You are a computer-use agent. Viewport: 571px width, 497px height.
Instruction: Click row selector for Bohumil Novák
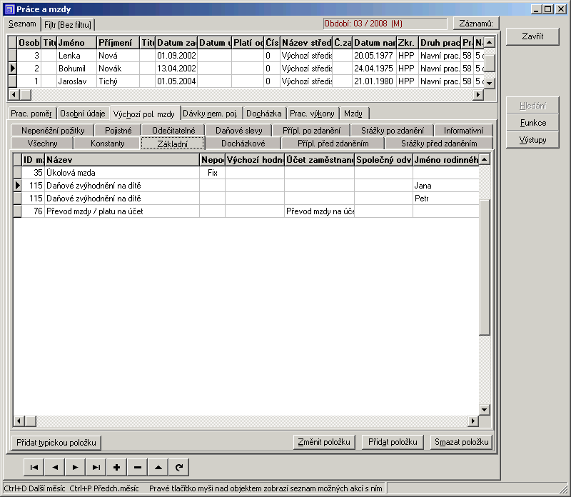[12, 68]
